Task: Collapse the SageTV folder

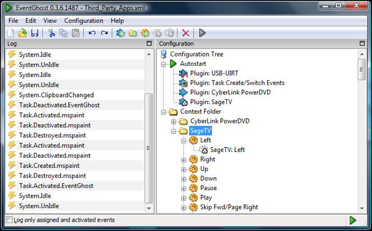Action: pyautogui.click(x=174, y=131)
